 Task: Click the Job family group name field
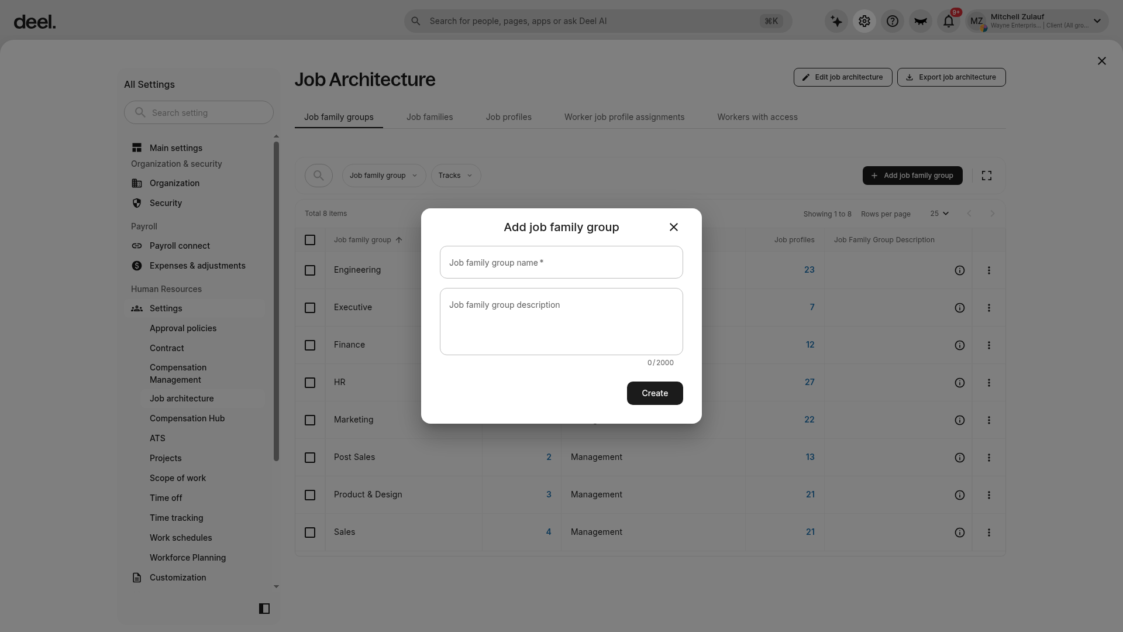tap(561, 262)
